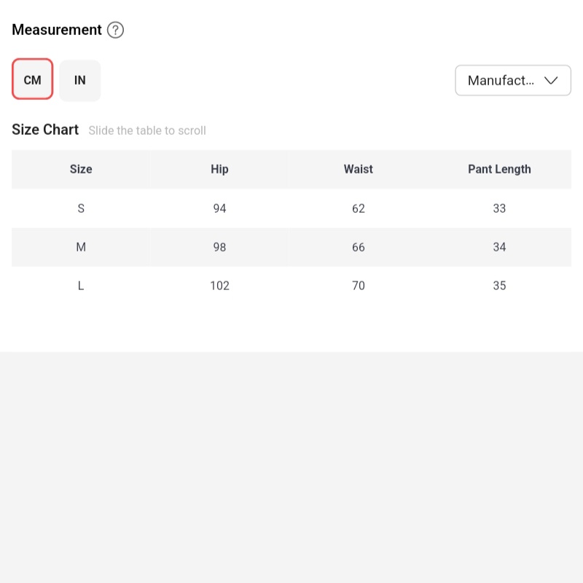
Task: Click the Hip column header
Action: click(x=219, y=169)
